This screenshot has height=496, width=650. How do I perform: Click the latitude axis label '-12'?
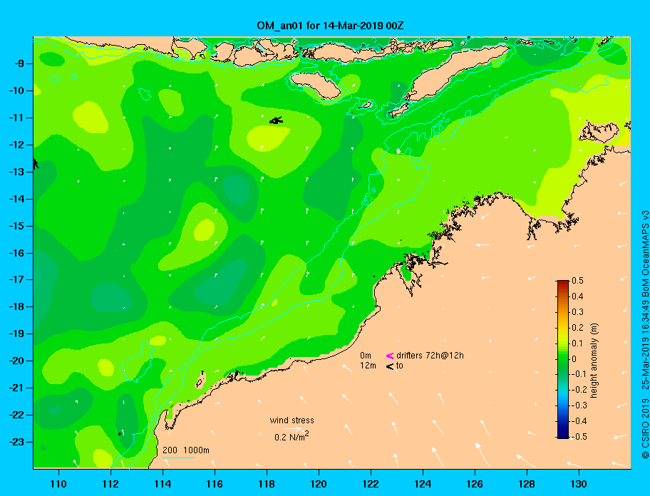point(17,145)
